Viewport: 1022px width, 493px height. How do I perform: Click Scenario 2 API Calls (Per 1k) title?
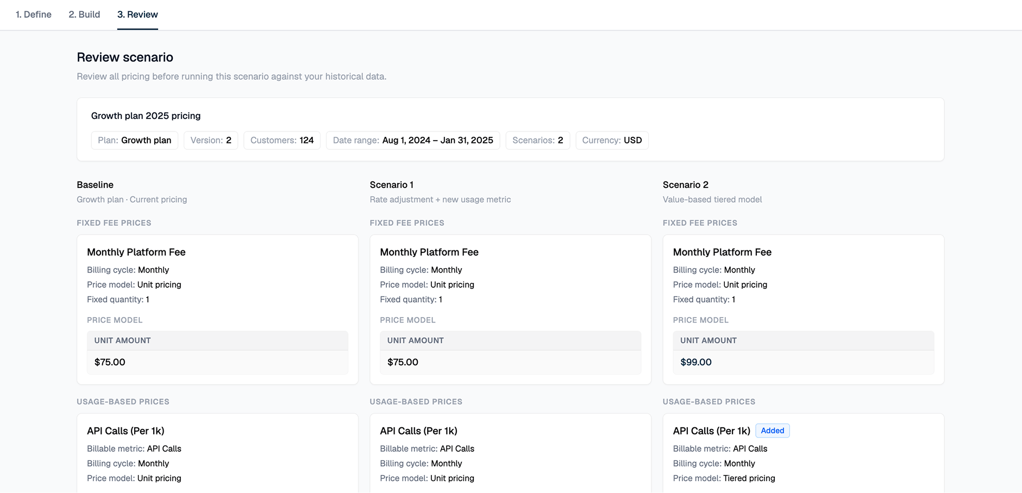(712, 431)
